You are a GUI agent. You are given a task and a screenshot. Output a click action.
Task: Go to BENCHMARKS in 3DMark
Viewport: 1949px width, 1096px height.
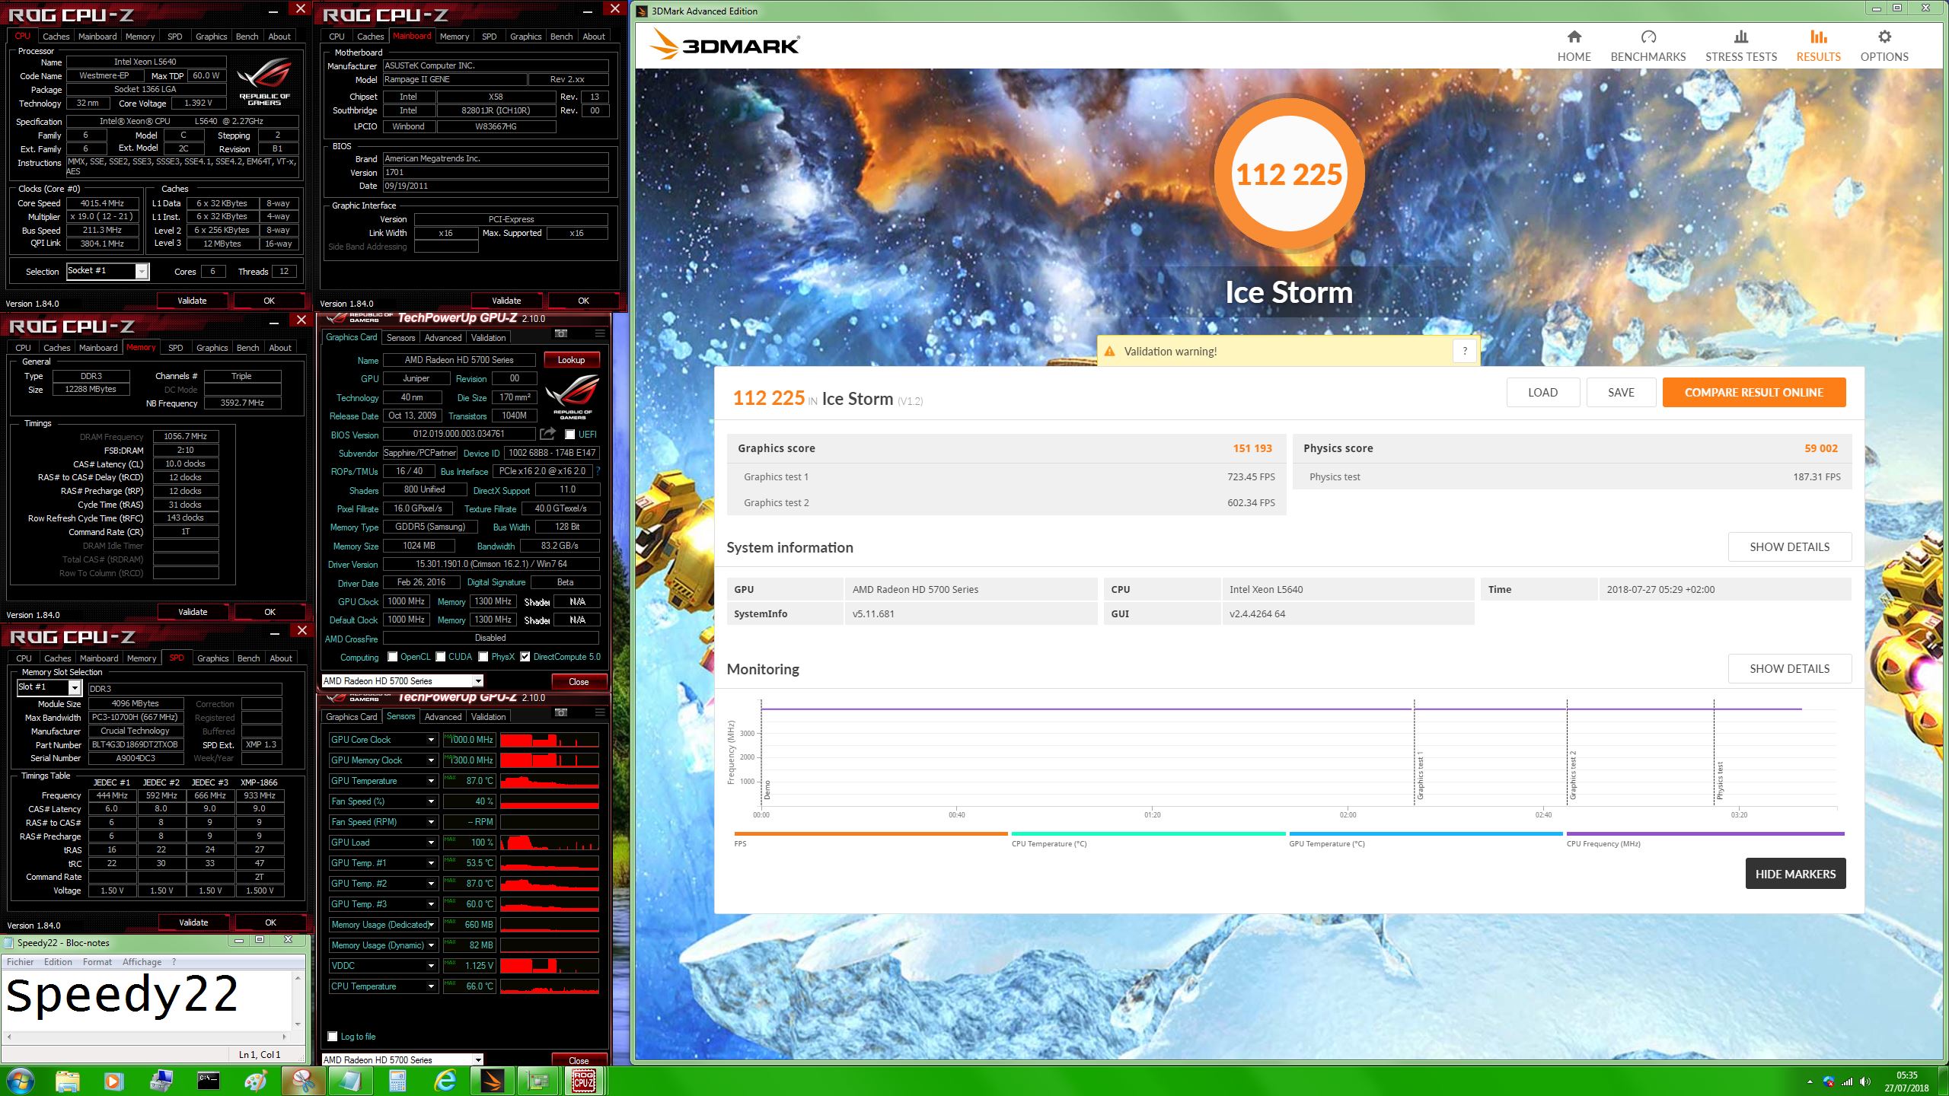[1648, 46]
